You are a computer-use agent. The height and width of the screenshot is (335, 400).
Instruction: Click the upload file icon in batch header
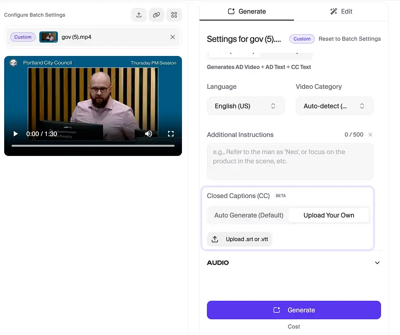click(x=139, y=15)
